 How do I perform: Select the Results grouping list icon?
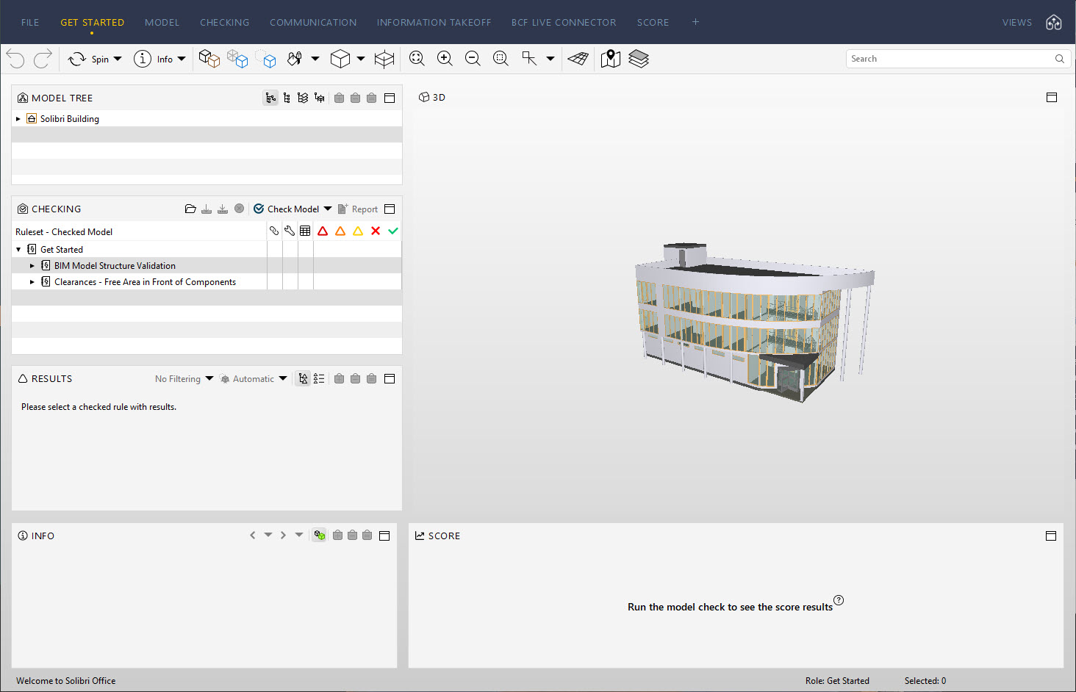tap(319, 378)
